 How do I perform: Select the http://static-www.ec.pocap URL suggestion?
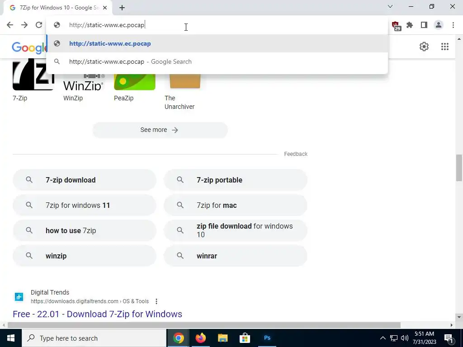[217, 43]
